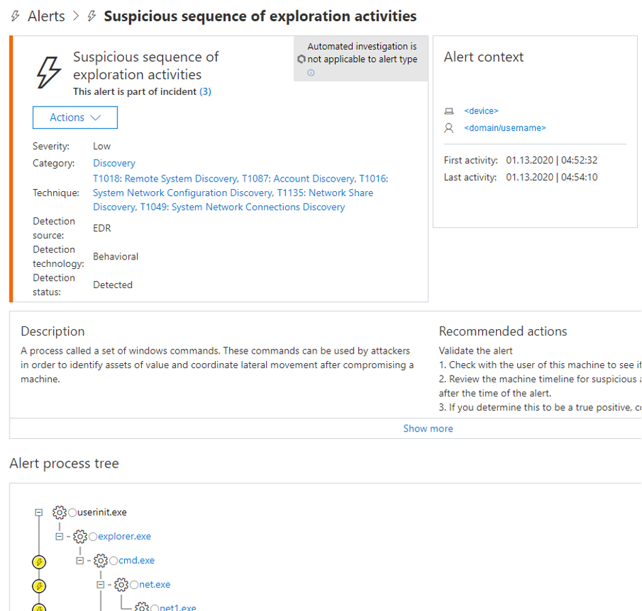Click the gear icon next to net1.exe
642x611 pixels.
pos(142,606)
